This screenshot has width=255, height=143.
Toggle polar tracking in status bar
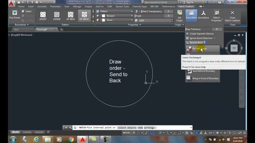tap(160, 133)
